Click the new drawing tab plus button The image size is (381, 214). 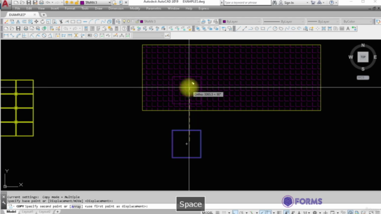(x=43, y=15)
